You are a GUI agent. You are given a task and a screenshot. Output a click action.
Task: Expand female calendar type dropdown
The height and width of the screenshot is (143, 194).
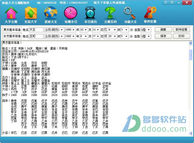point(62,36)
